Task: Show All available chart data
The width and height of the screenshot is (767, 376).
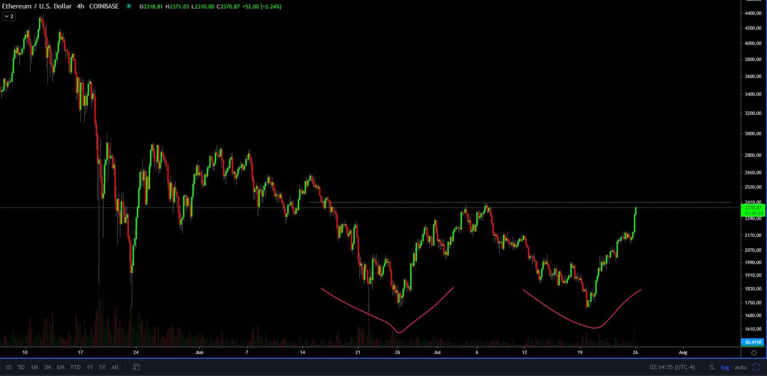Action: (115, 367)
